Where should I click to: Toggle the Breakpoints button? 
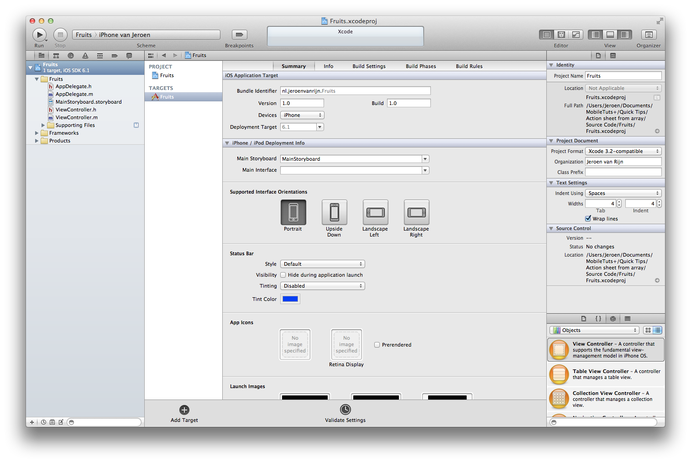click(239, 35)
